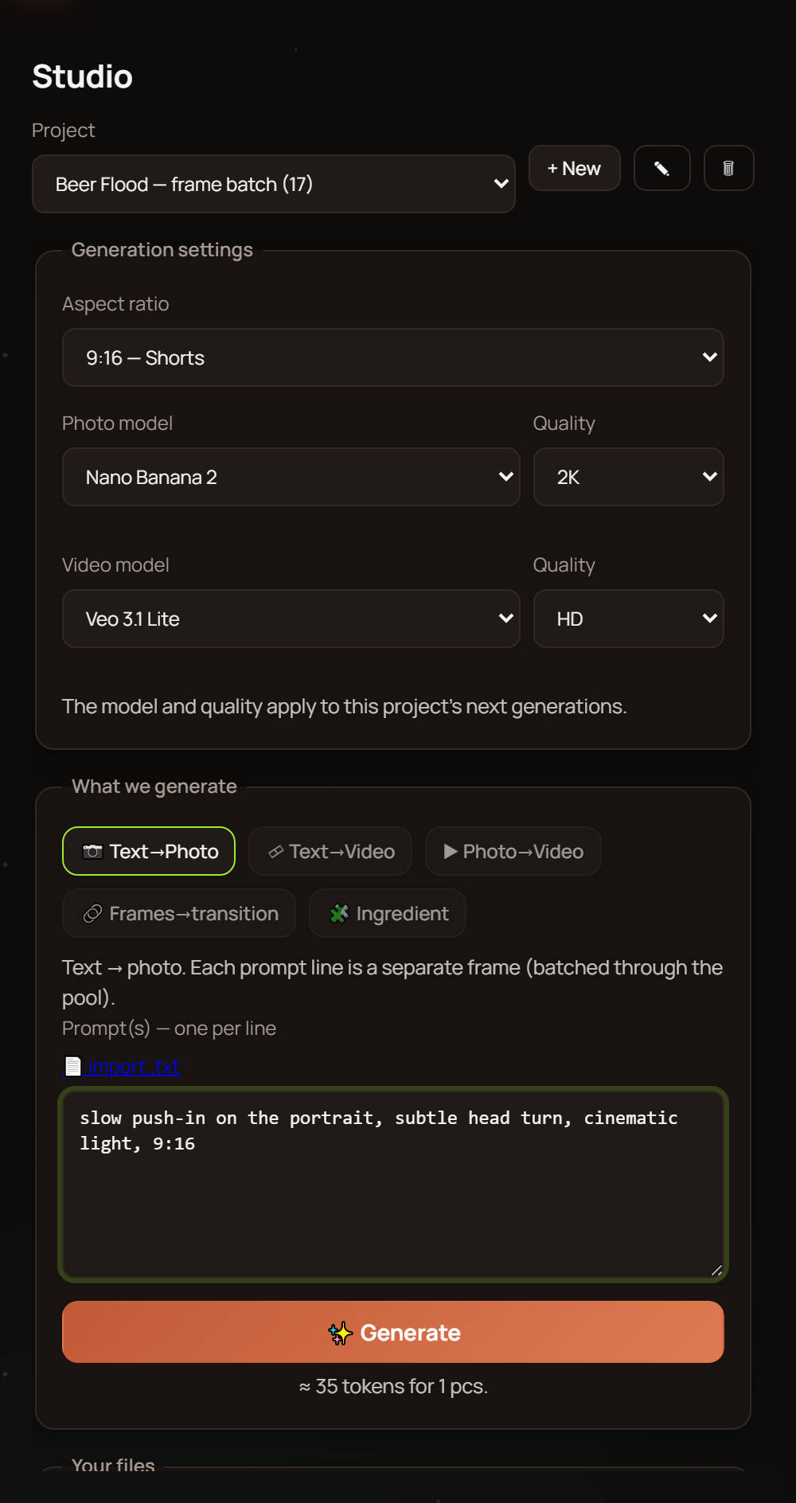Click the play icon on Photo→Video
The height and width of the screenshot is (1503, 796).
click(x=451, y=852)
